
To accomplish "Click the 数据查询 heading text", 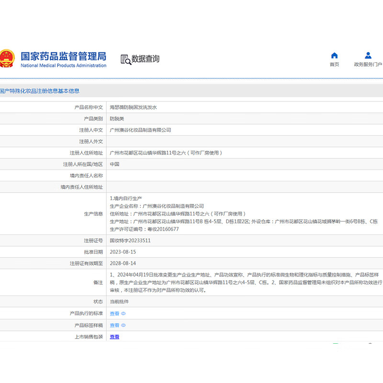I will click(x=146, y=58).
